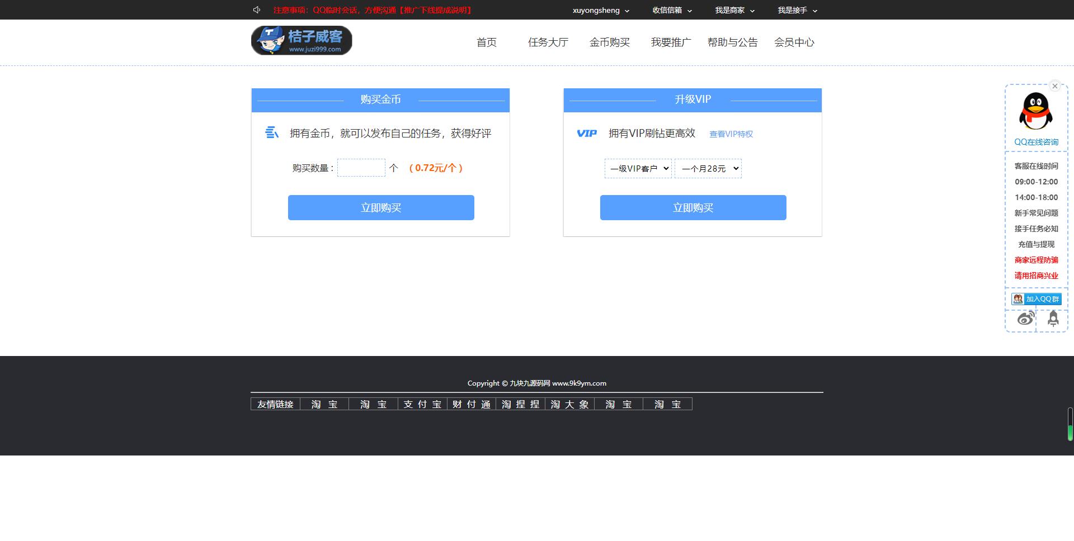
Task: Click 立即购买 to buy gold coins
Action: tap(381, 207)
